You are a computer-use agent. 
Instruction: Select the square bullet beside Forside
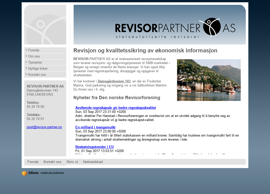pyautogui.click(x=26, y=50)
